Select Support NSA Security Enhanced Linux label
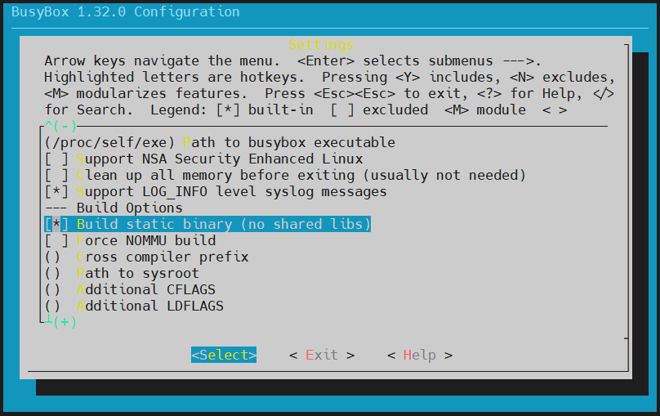The width and height of the screenshot is (660, 416). (220, 159)
